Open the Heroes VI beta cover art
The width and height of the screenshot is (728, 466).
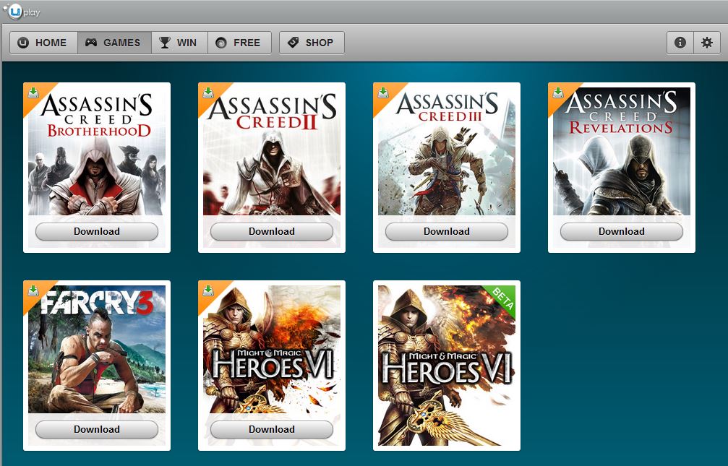447,366
